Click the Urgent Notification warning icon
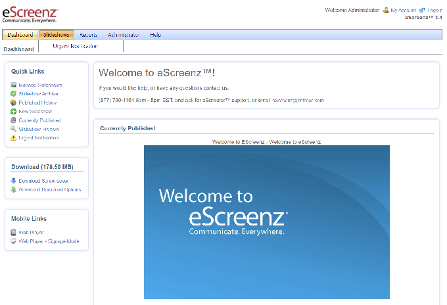 (x=13, y=137)
